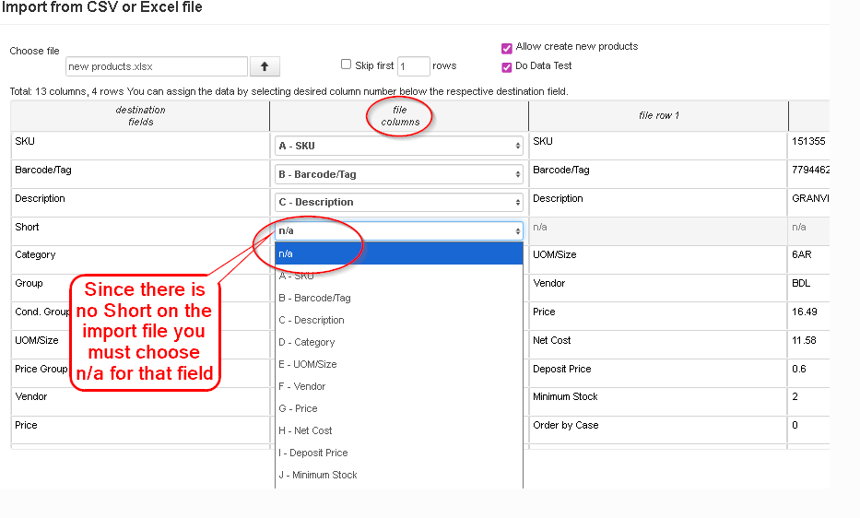
Task: Pick 'G - Price' in dropdown list
Action: click(298, 408)
